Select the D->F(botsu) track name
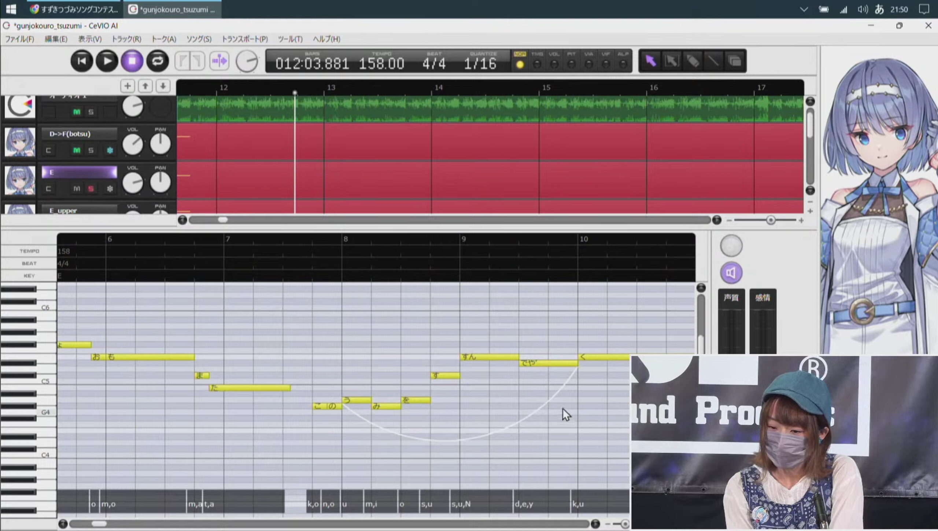 point(79,134)
